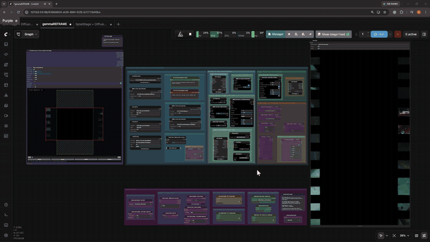Image resolution: width=430 pixels, height=242 pixels.
Task: Click the browser zoom magnifier icon
Action: click(372, 12)
